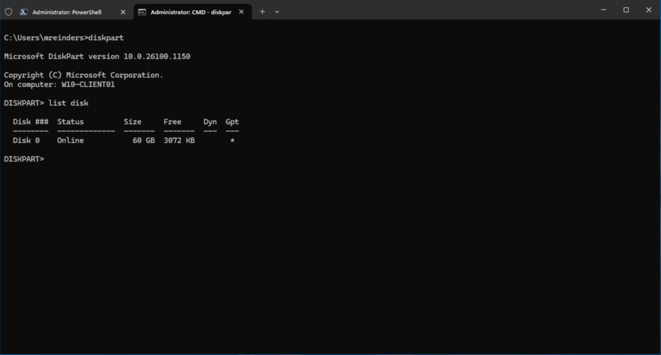Image resolution: width=661 pixels, height=355 pixels.
Task: Close the CMD - diskpar tab
Action: tap(241, 12)
